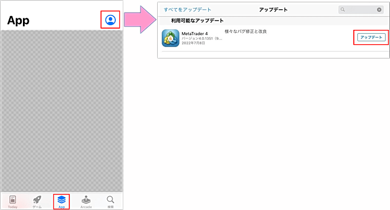Click the 利用可能なアップデート section header

[x=197, y=21]
